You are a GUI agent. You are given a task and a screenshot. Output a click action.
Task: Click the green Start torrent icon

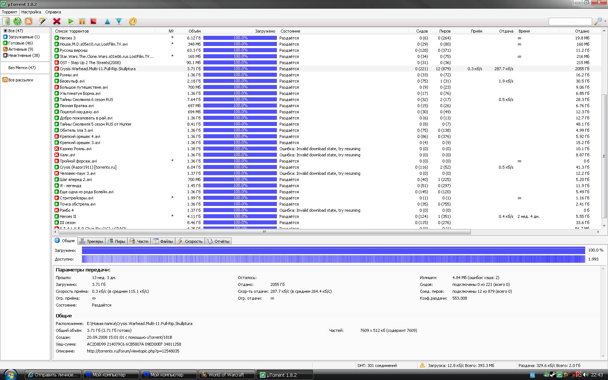click(x=71, y=21)
